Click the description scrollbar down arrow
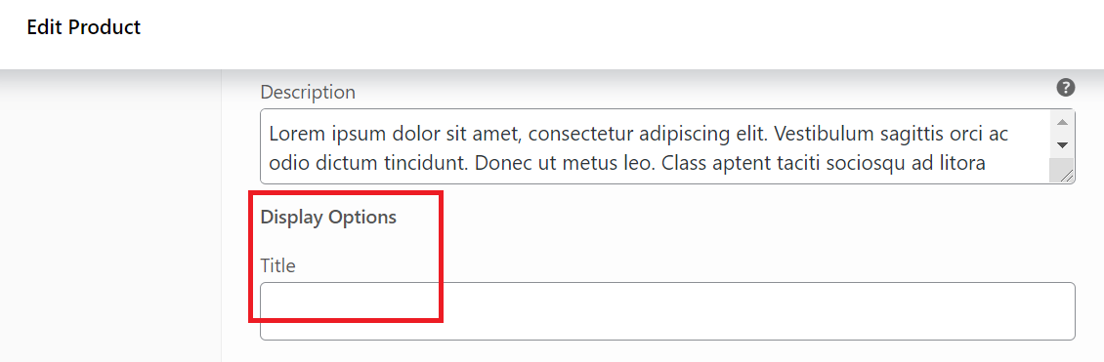1104x362 pixels. pos(1062,145)
